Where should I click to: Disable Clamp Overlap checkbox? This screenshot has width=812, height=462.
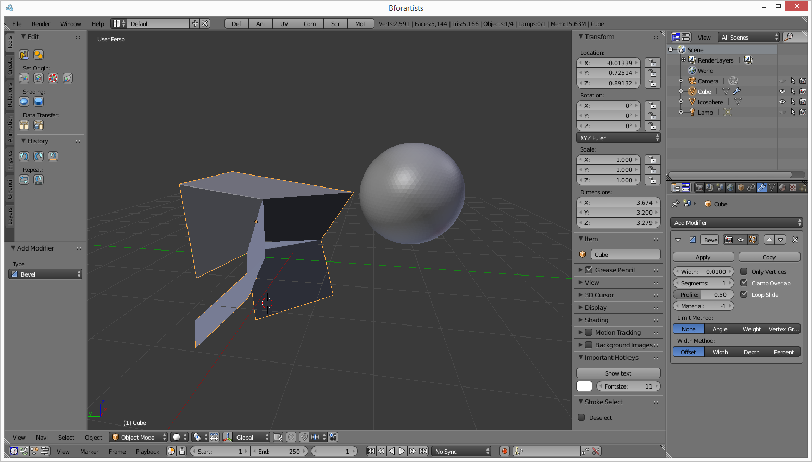point(744,283)
